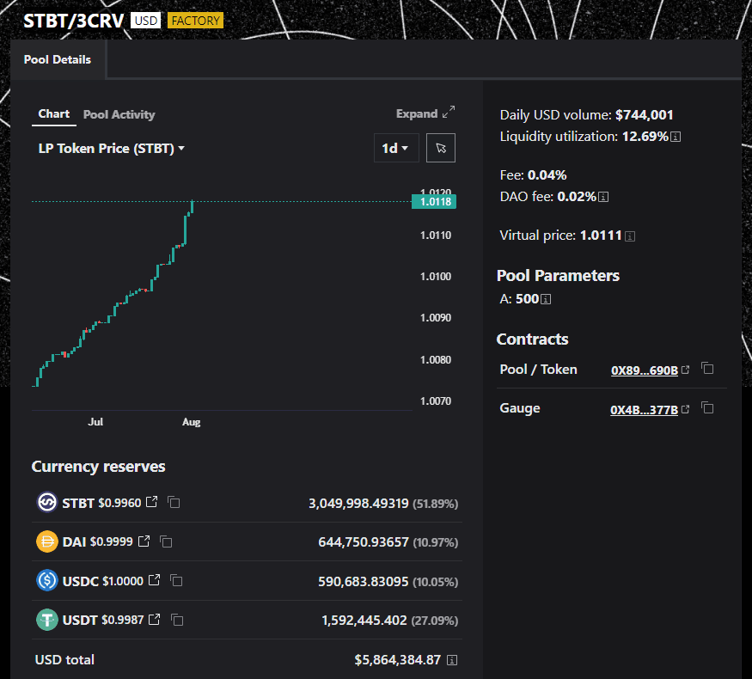This screenshot has height=679, width=752.
Task: Click the 1.0118 current price label
Action: [434, 202]
